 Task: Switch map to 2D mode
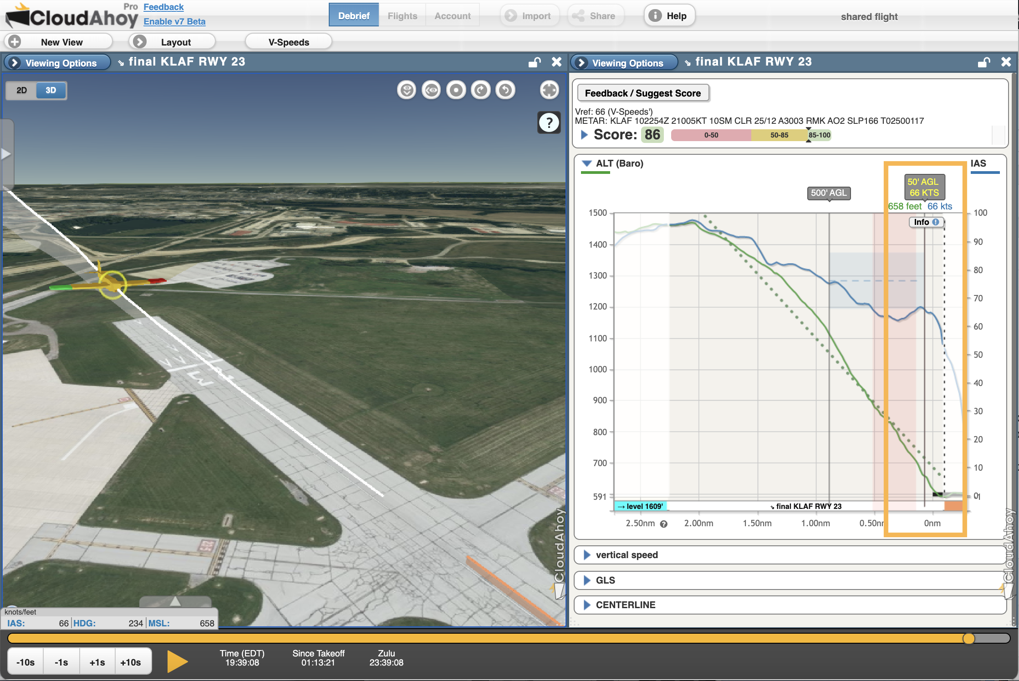point(21,90)
